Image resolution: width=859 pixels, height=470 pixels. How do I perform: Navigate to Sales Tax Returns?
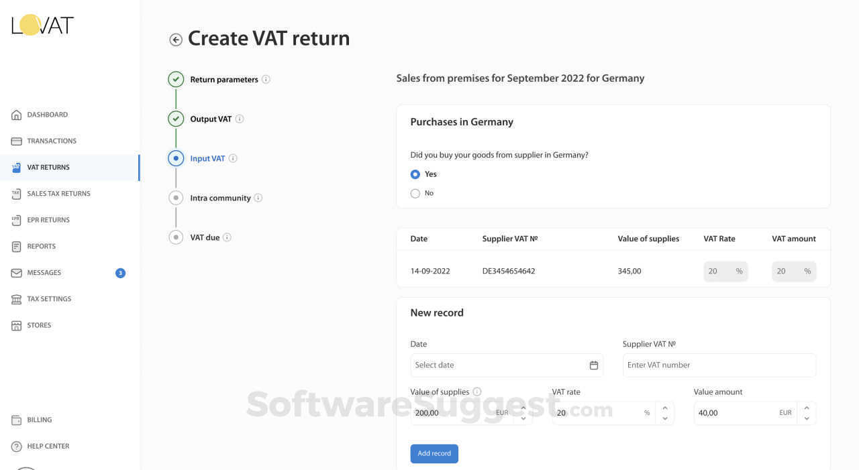point(58,194)
